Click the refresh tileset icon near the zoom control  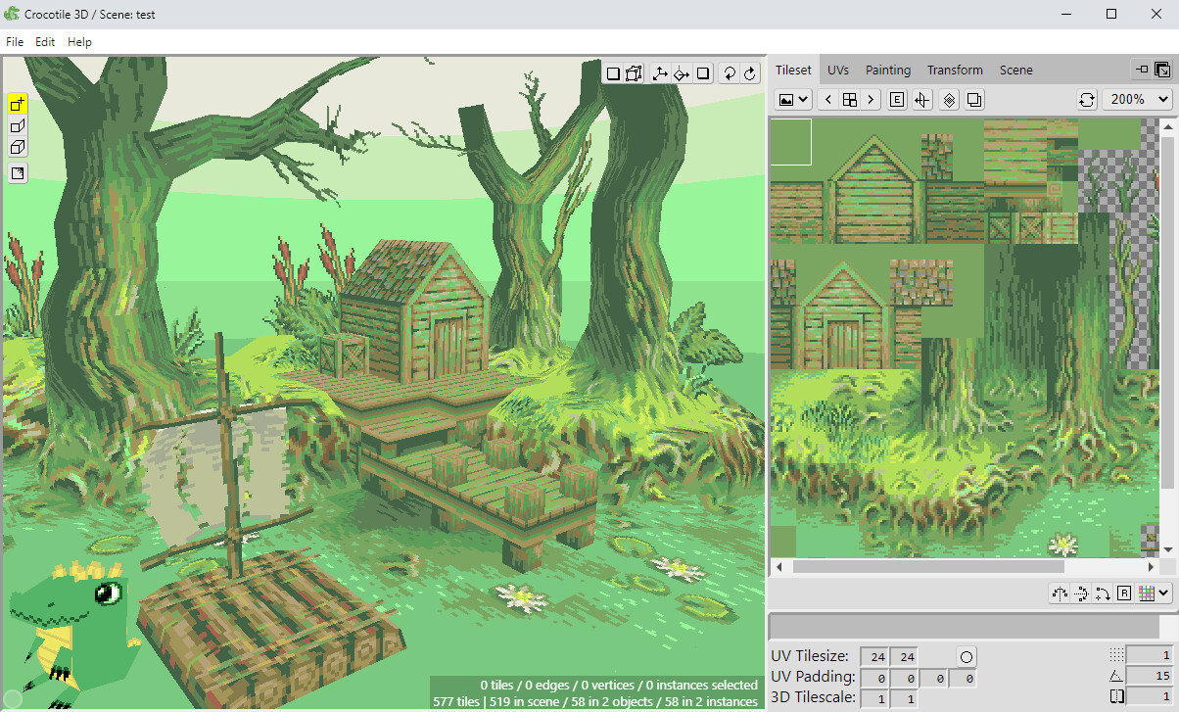click(1087, 99)
